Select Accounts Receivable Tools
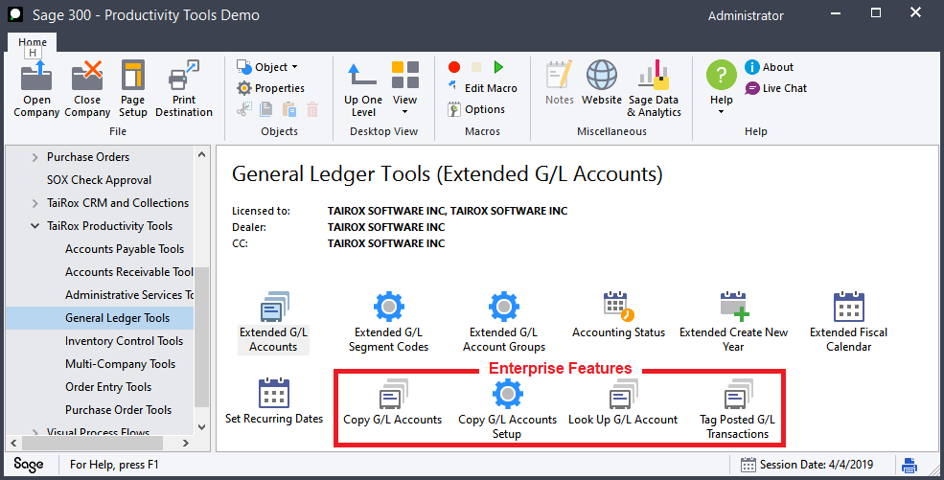Image resolution: width=944 pixels, height=480 pixels. click(129, 272)
